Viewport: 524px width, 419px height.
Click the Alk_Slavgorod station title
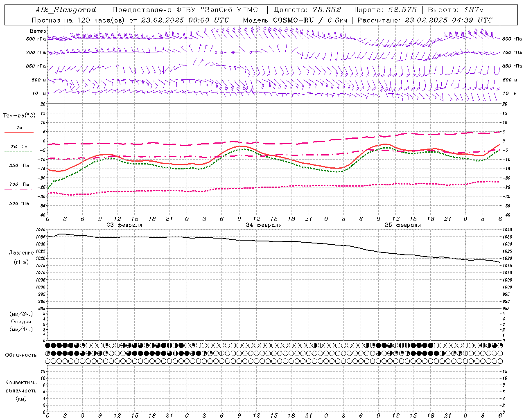(66, 10)
